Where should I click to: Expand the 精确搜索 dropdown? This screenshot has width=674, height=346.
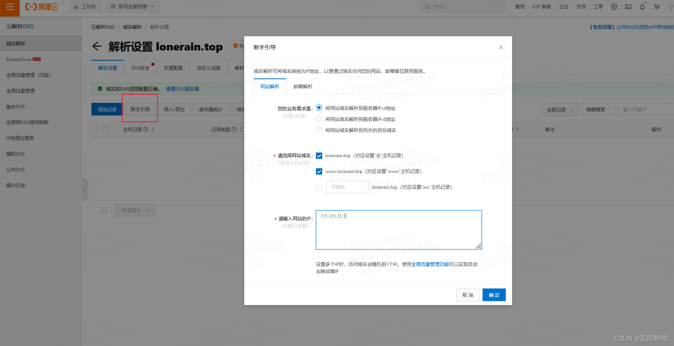click(598, 109)
